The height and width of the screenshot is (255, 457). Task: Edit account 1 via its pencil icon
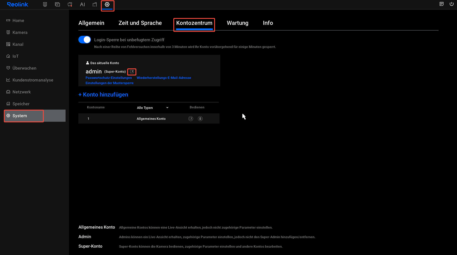click(191, 119)
